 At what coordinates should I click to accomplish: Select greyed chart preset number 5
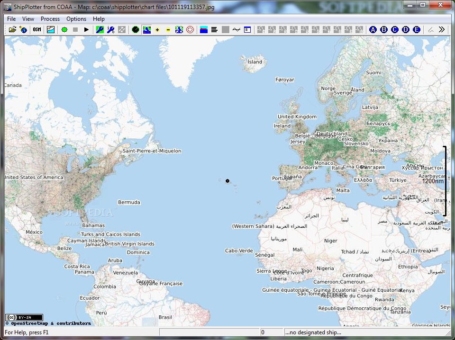[305, 29]
